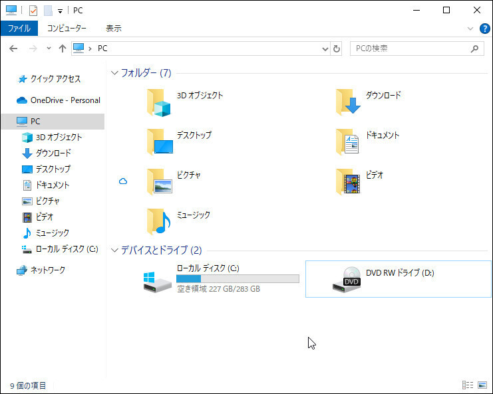Select ビデオ in the sidebar tree
This screenshot has height=394, width=493.
click(x=37, y=217)
